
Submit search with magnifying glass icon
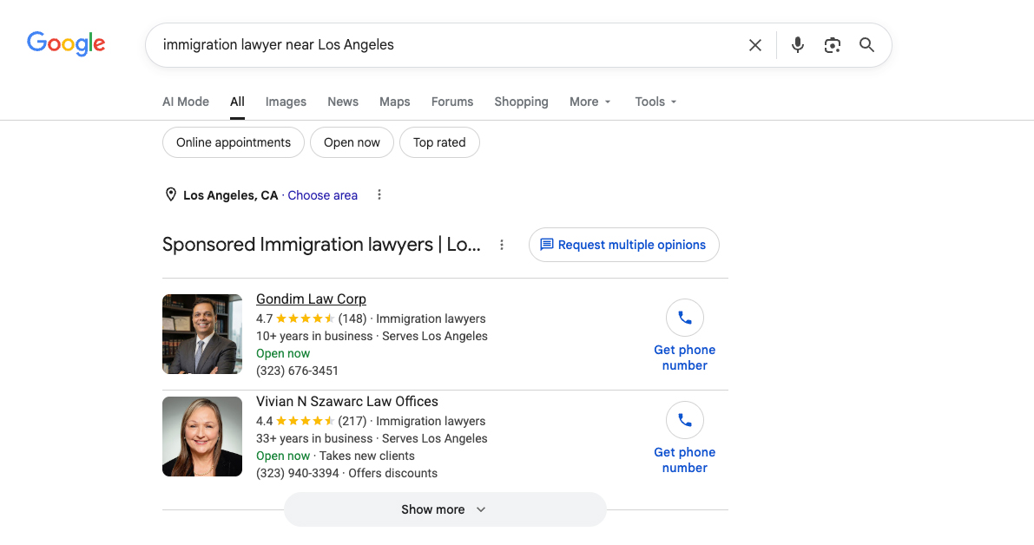[x=866, y=45]
